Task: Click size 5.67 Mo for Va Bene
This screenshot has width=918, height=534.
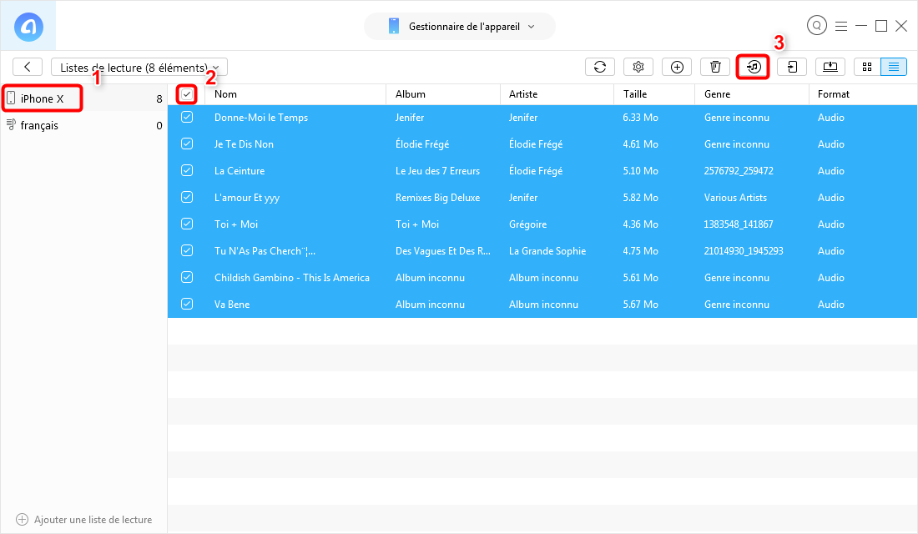Action: tap(640, 304)
